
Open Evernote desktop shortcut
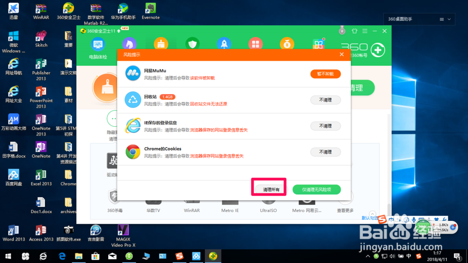(150, 11)
